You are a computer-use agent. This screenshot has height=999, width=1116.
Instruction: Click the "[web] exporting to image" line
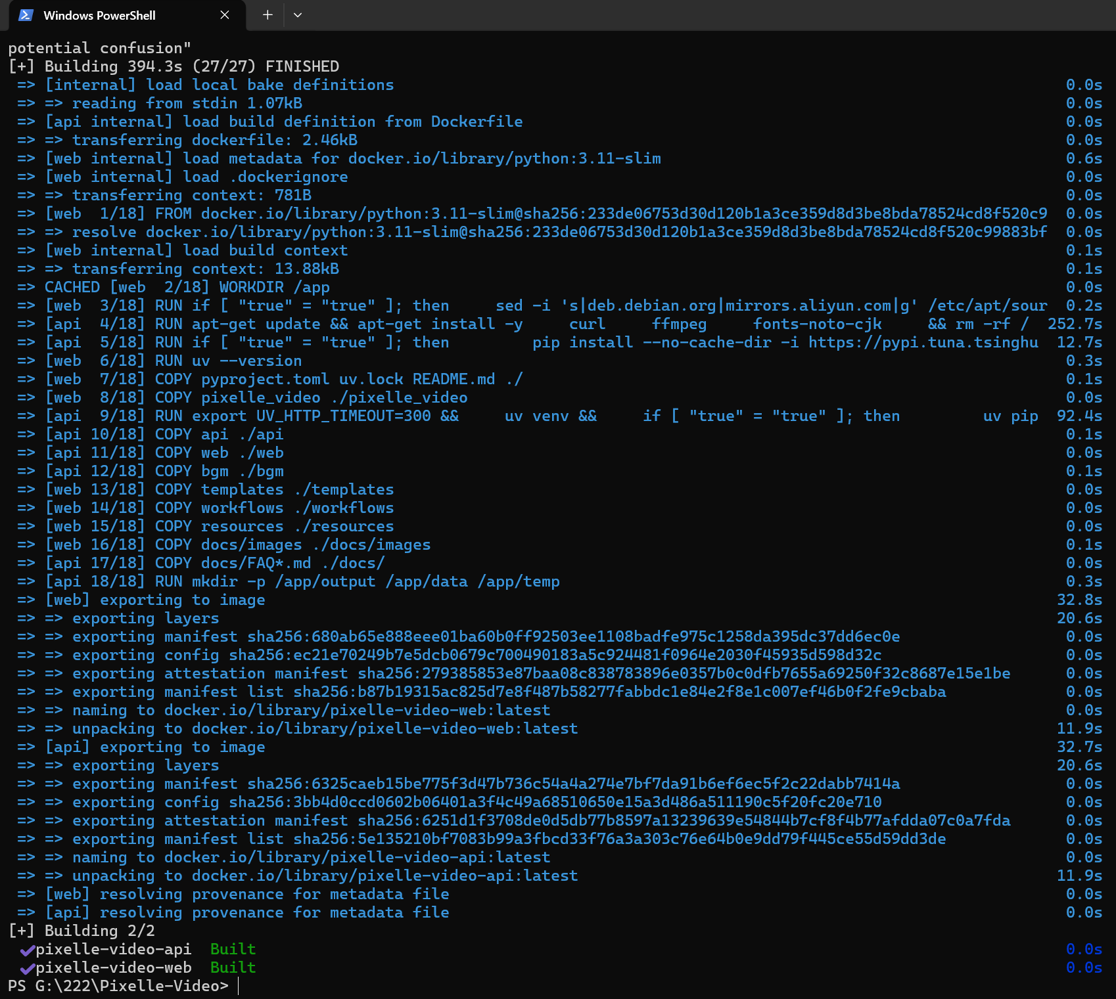pos(155,600)
